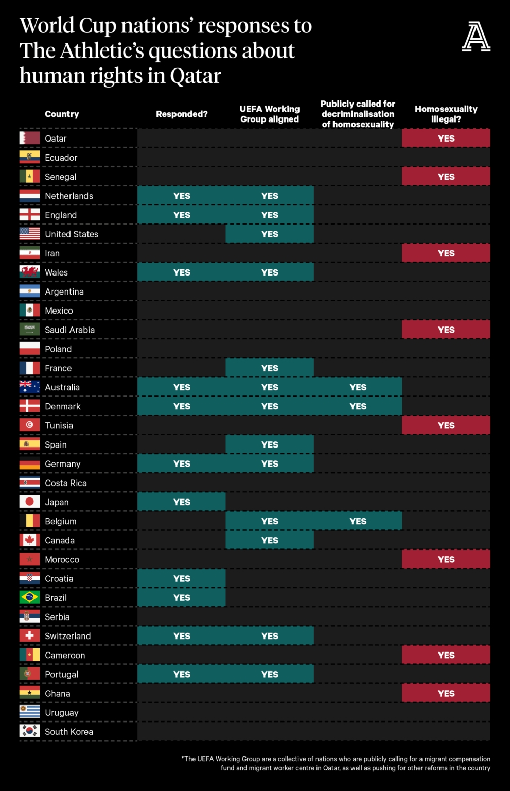Click Belgium's YES under UEFA Working Group

[270, 521]
